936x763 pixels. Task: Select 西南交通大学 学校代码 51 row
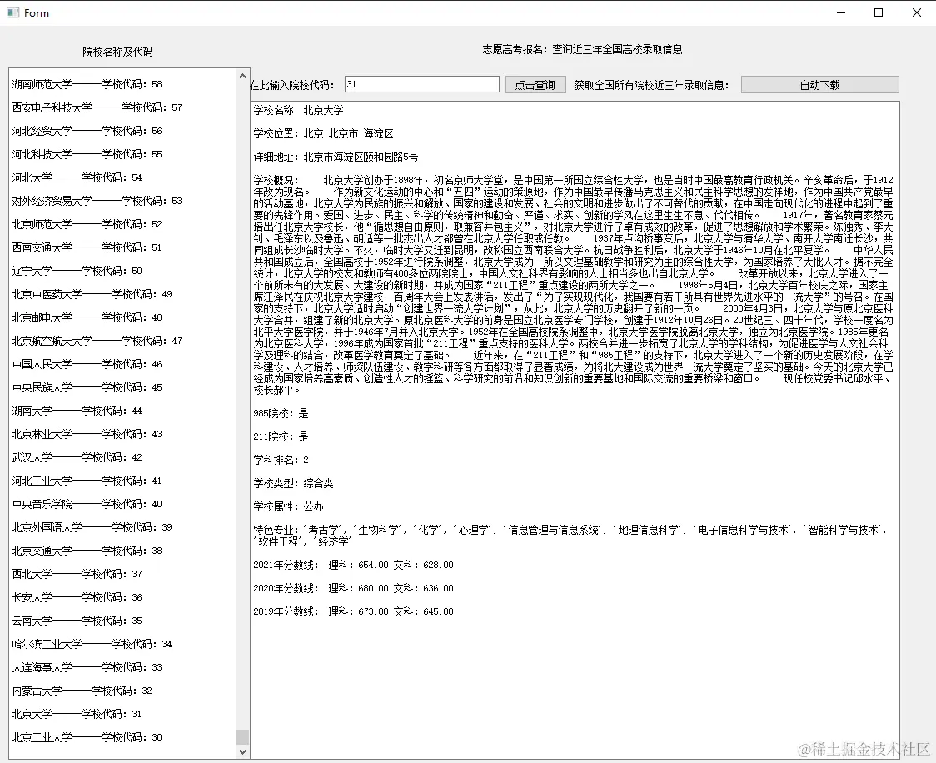[x=87, y=247]
